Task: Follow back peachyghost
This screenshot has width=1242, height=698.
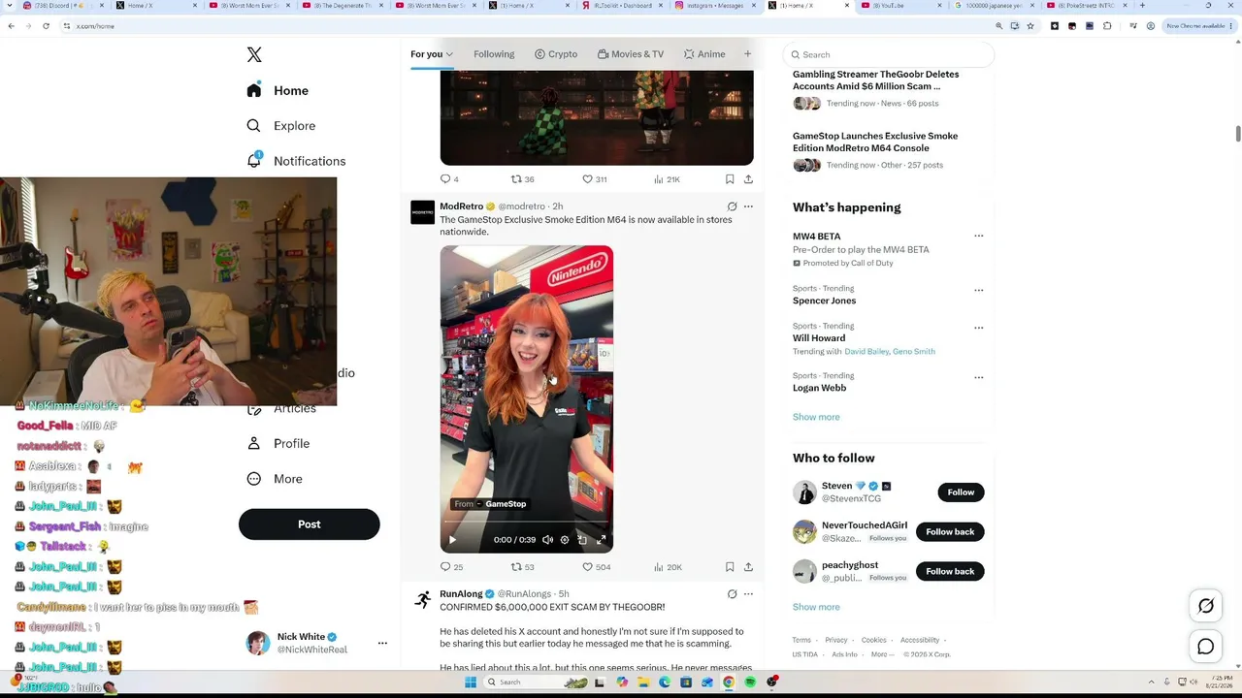Action: 950,572
